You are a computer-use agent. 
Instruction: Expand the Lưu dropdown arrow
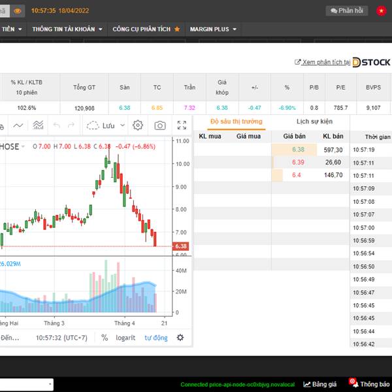tap(123, 125)
